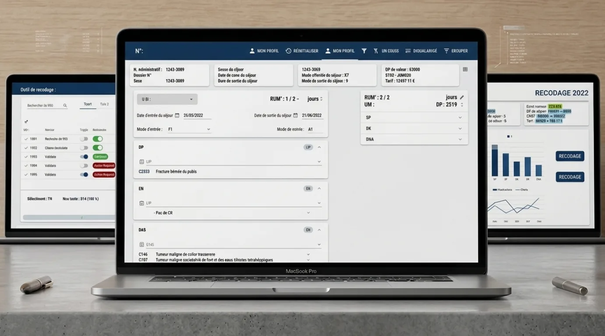Collapse the DP section with the chevron
Viewport: 605px width, 336px height.
coord(319,147)
